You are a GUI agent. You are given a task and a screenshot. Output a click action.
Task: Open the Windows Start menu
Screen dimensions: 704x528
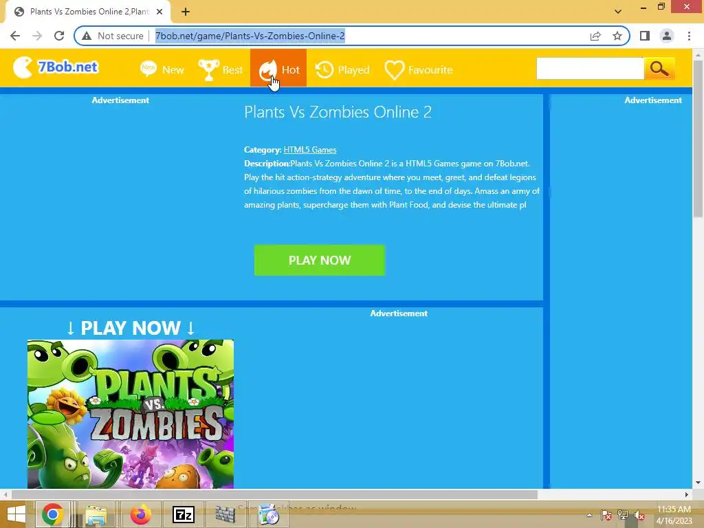16,514
